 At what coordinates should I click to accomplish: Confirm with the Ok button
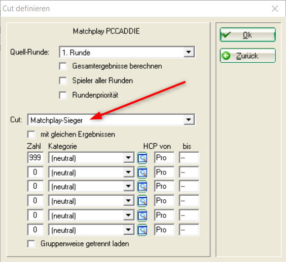(x=247, y=35)
